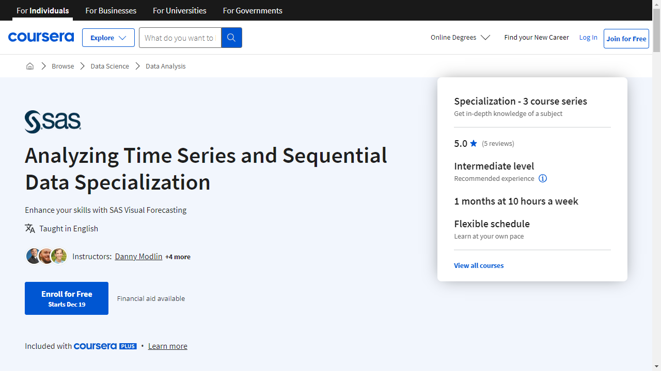Switch to For Governments tab
This screenshot has width=661, height=371.
point(253,10)
